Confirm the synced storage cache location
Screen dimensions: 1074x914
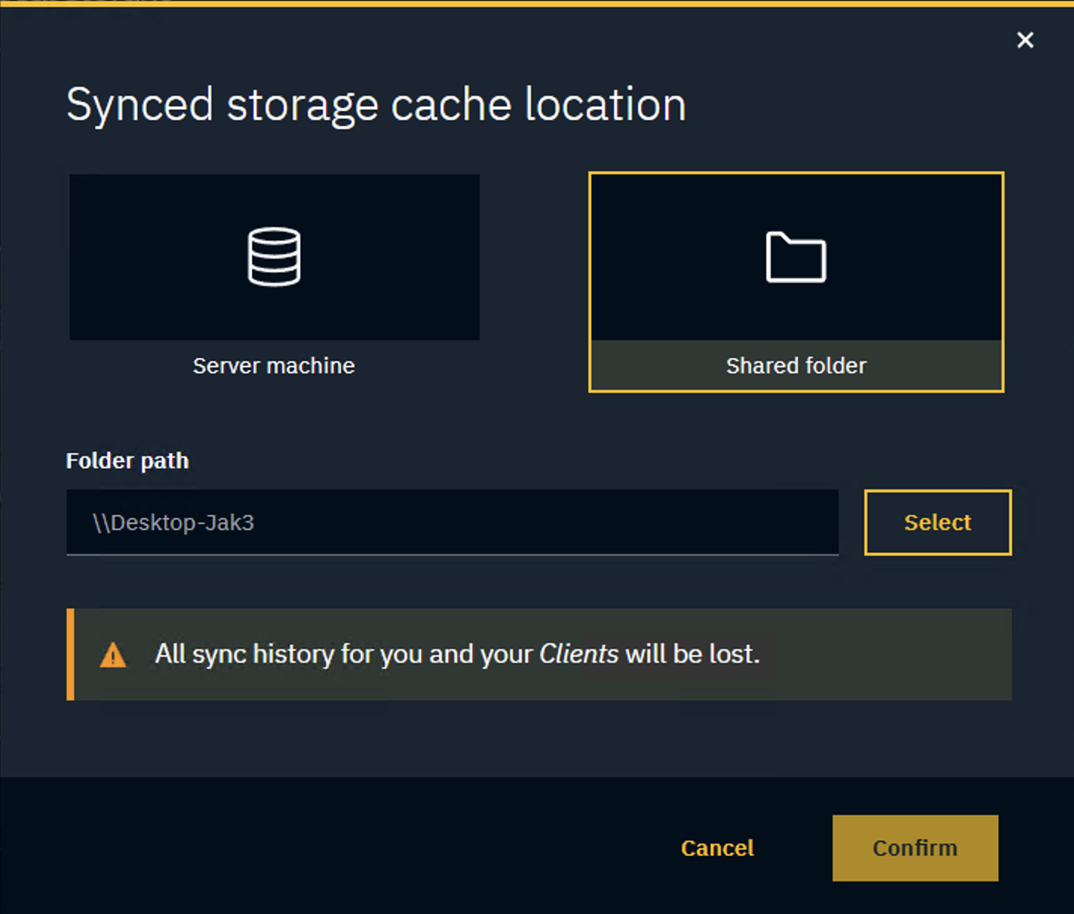click(x=915, y=848)
